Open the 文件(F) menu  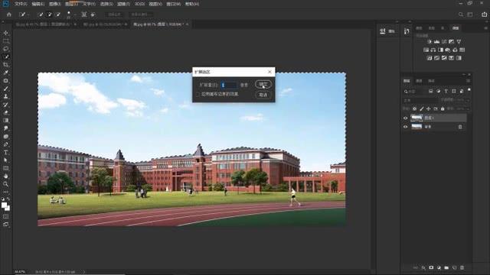(21, 4)
